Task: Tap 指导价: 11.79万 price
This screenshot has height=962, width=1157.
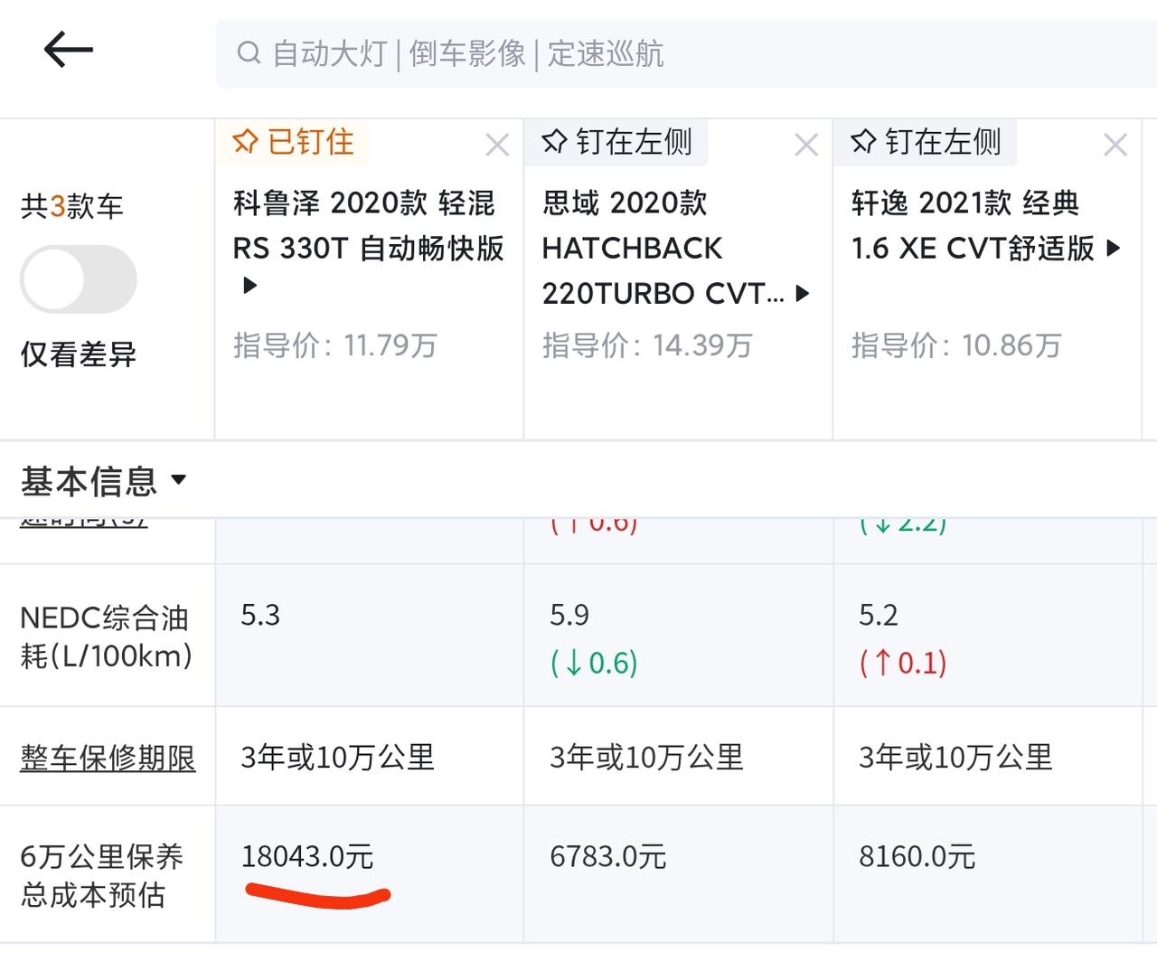Action: (335, 345)
